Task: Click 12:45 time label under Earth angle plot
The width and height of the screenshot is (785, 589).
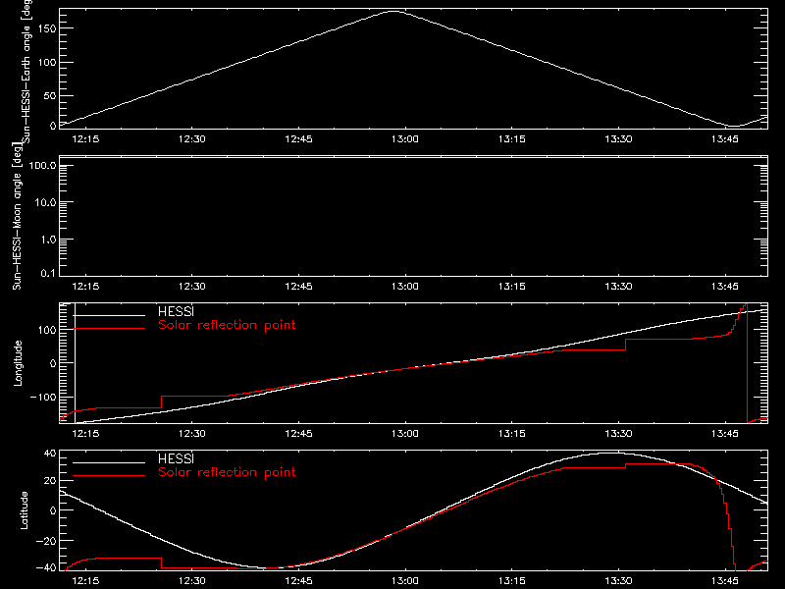Action: [299, 139]
